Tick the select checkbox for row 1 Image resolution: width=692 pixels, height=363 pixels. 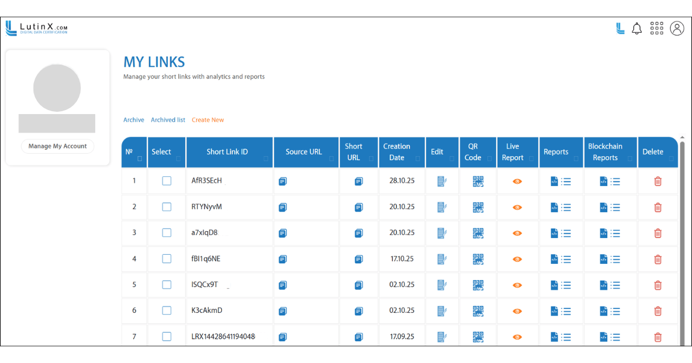(167, 181)
